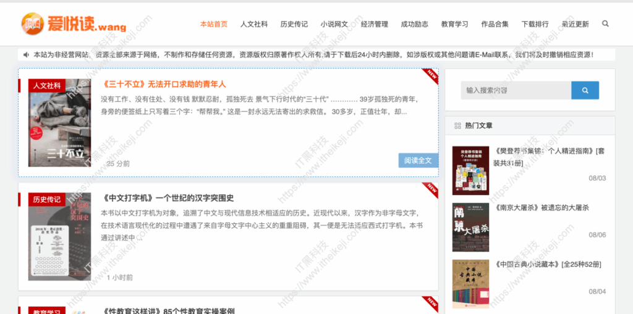Open the 作品合集 nav item
The image size is (633, 314).
coord(495,24)
